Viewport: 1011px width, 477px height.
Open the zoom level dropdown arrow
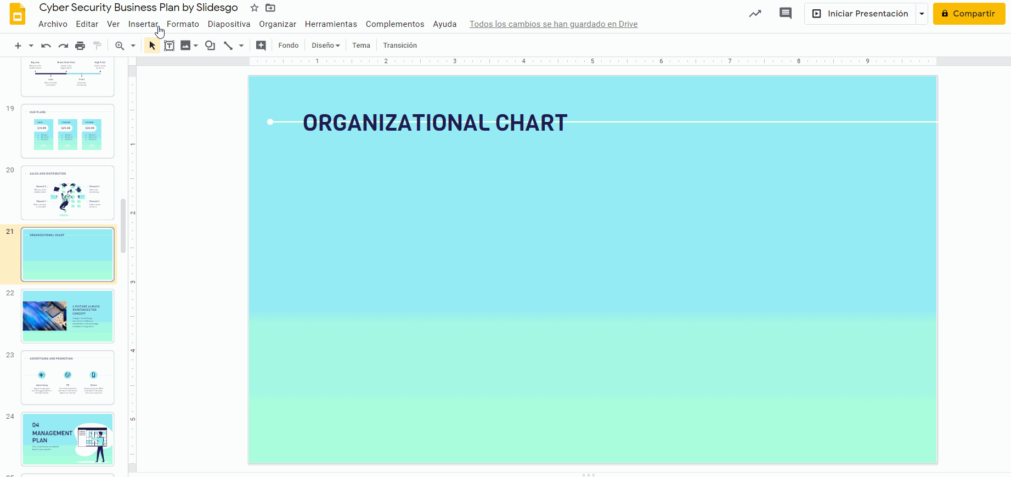tap(133, 46)
